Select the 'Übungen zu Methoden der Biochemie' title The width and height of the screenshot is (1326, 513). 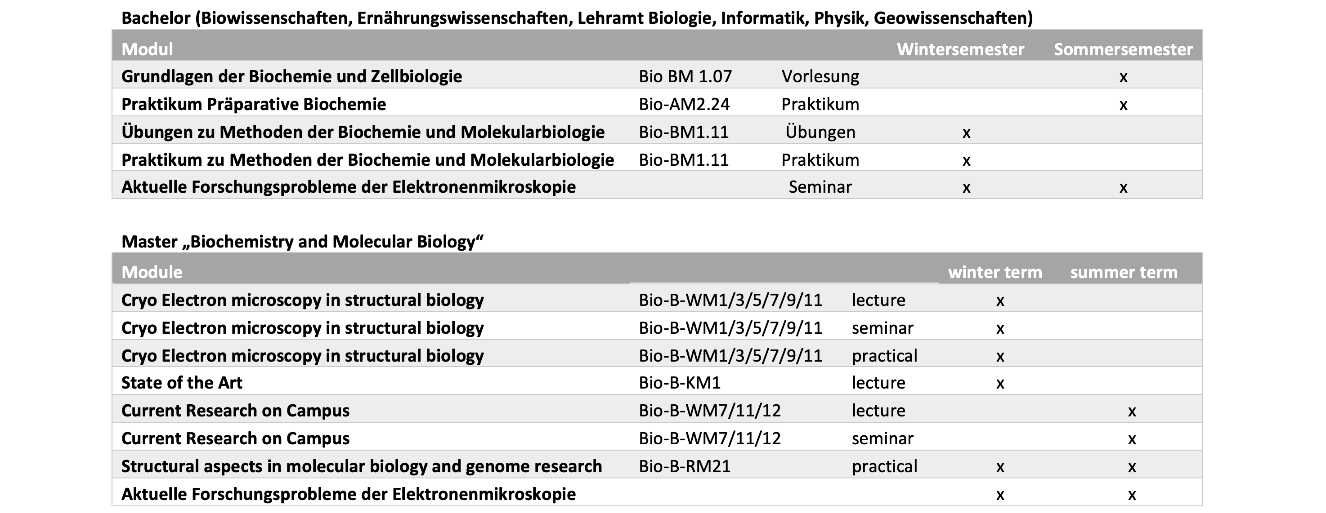click(363, 132)
